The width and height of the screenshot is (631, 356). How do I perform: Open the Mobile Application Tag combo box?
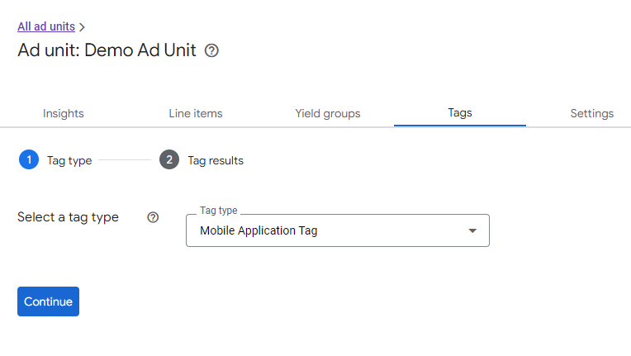[338, 230]
